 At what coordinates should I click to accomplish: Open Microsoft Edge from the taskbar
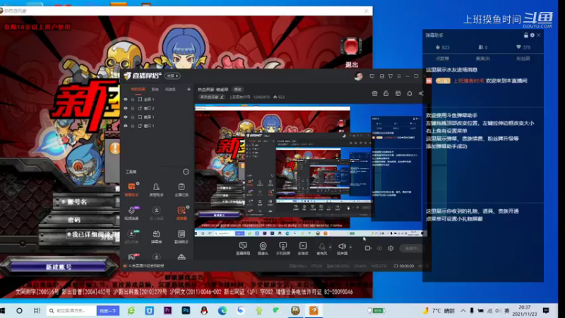pyautogui.click(x=222, y=310)
